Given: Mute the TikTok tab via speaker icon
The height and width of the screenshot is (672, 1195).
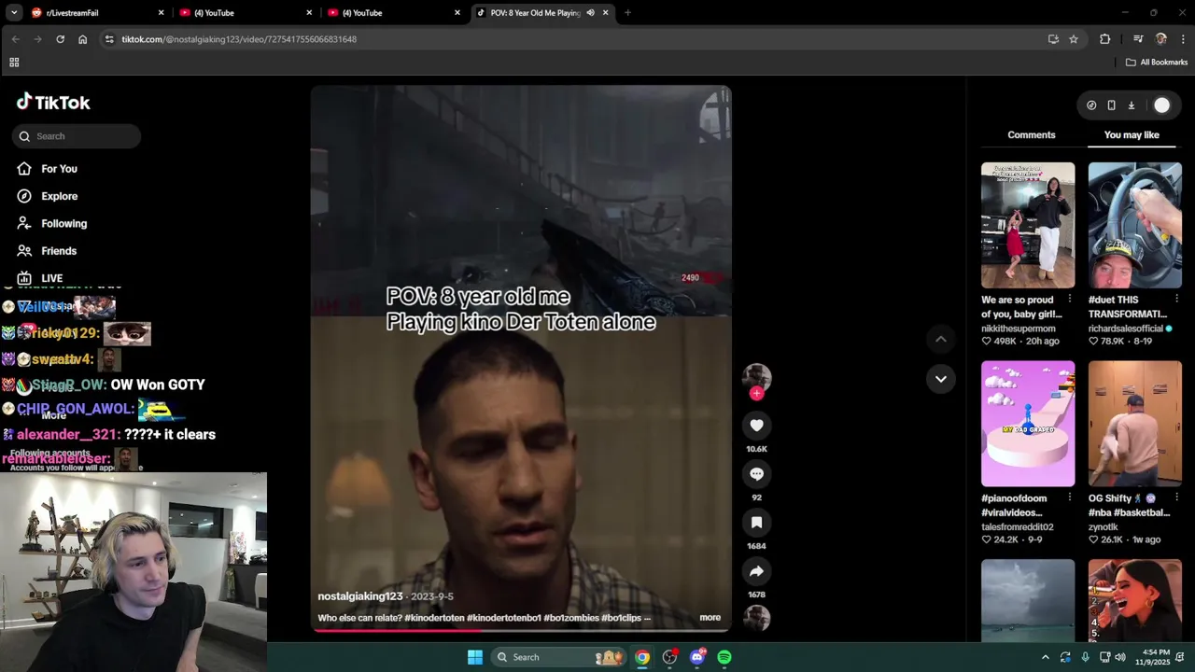Looking at the screenshot, I should point(590,13).
